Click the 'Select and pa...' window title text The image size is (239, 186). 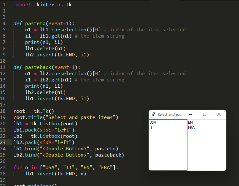point(170,115)
